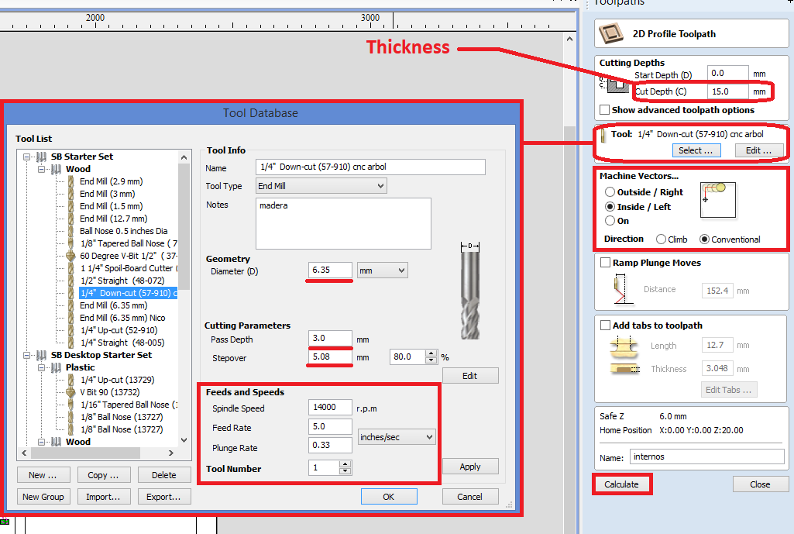Image resolution: width=794 pixels, height=534 pixels.
Task: Click the 60 Degree V-Bit tool icon
Action: [71, 256]
